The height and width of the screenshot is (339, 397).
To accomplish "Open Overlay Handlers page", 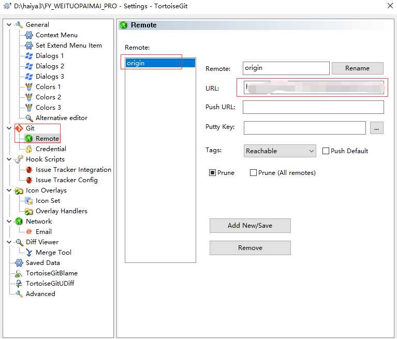I will pyautogui.click(x=61, y=211).
